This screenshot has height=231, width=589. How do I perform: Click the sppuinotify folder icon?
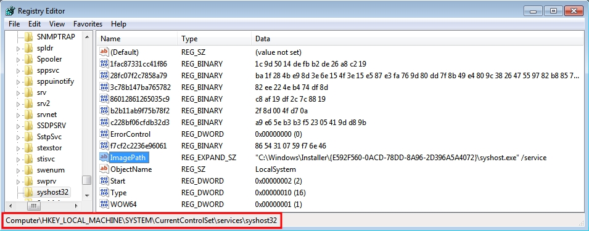29,81
